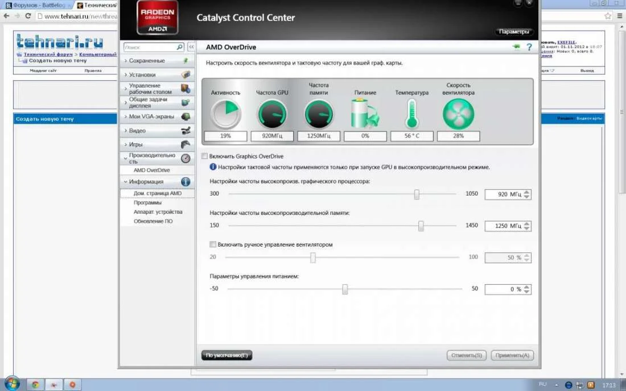Click the По умолчанию(E) defaults button
Screen dimensions: 626x391
[x=226, y=355]
